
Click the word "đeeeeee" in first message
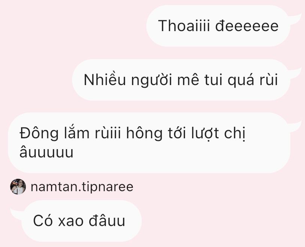(x=247, y=26)
